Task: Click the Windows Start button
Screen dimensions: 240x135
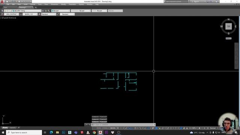Action: click(3, 132)
